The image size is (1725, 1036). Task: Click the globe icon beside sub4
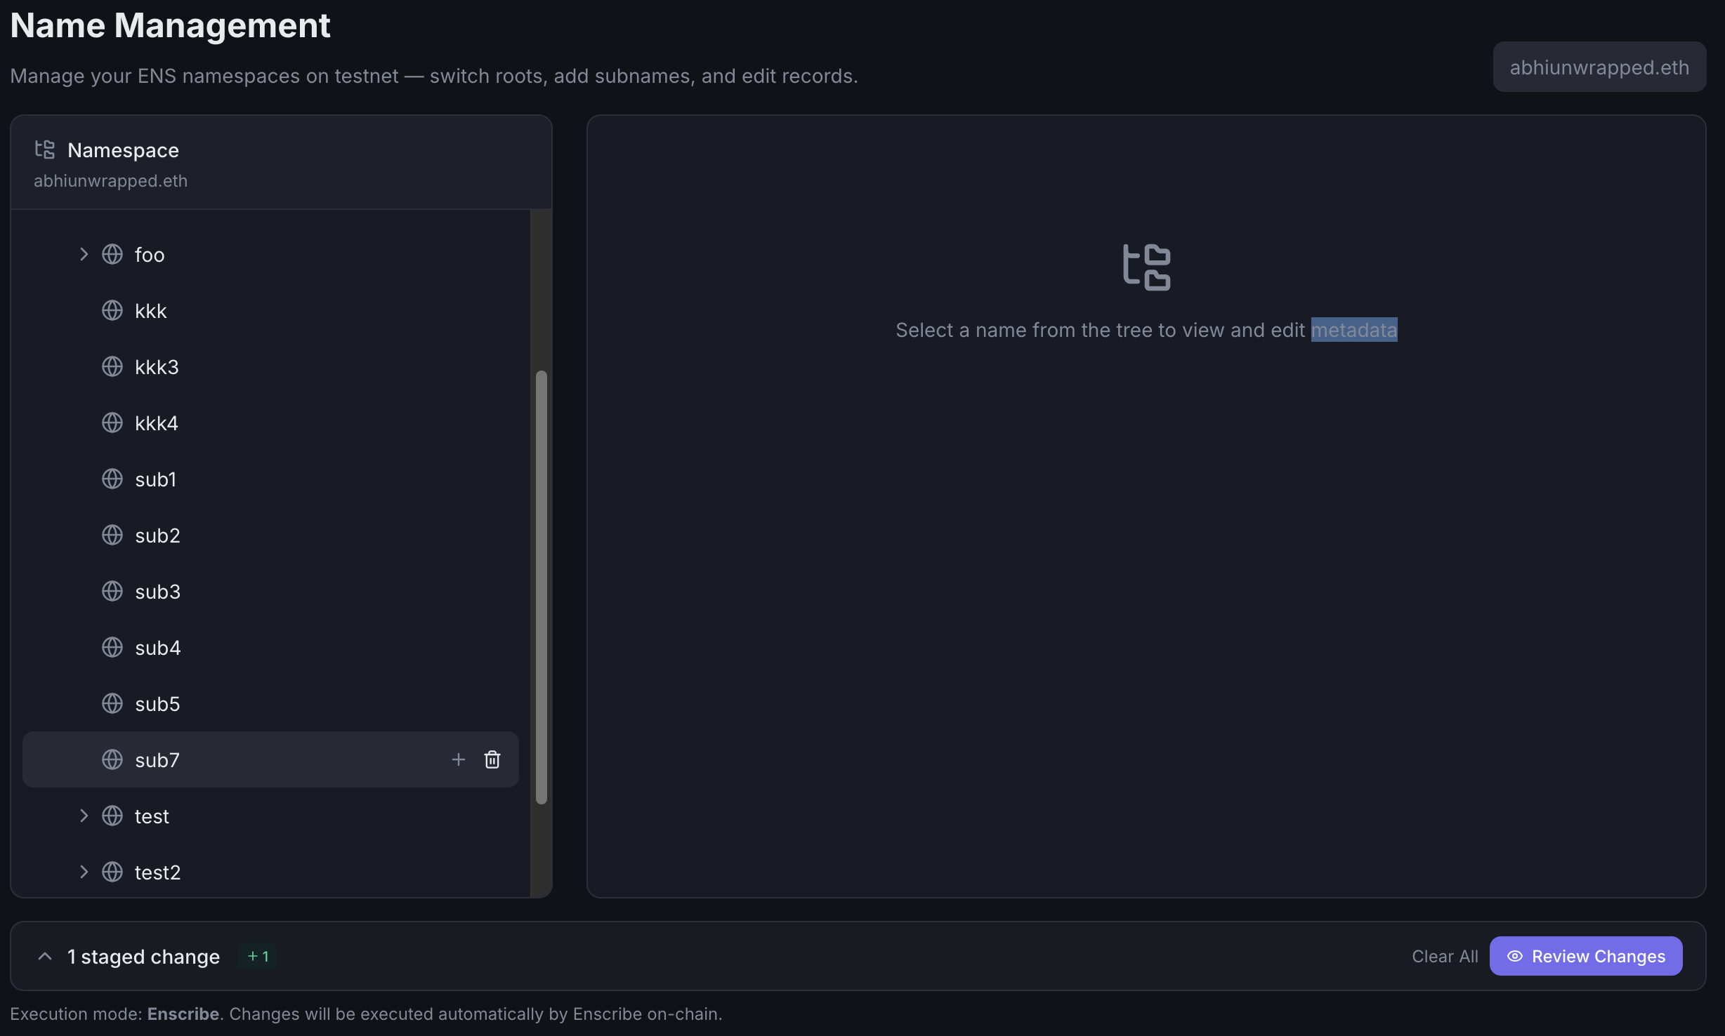[x=112, y=647]
